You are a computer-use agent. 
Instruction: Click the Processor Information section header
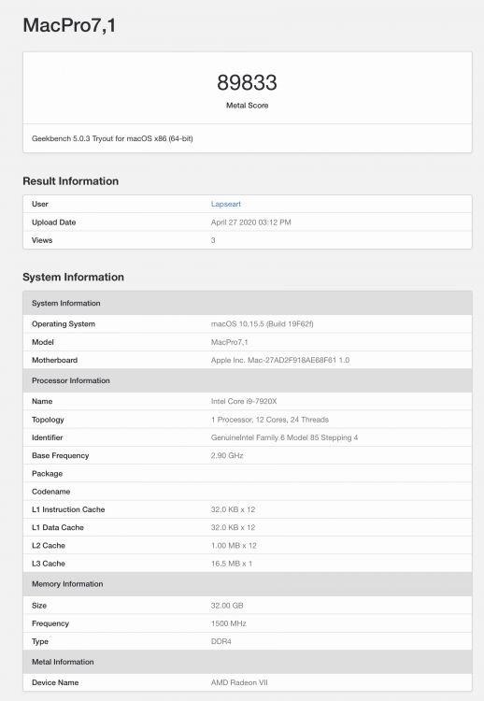pos(248,380)
